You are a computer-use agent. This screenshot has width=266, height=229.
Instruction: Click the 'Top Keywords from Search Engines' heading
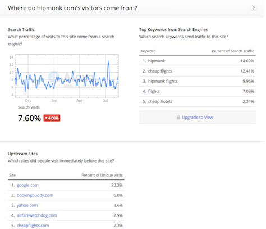[173, 29]
